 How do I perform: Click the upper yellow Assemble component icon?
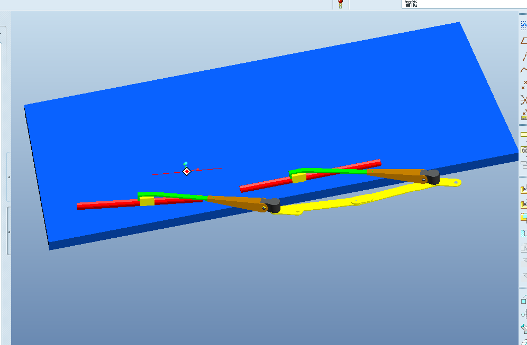pyautogui.click(x=524, y=190)
